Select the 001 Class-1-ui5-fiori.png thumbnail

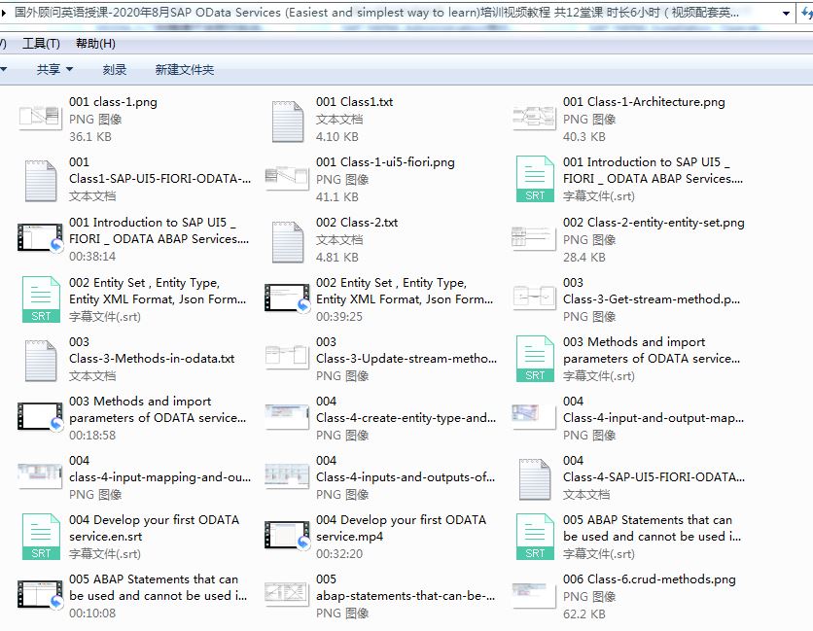pos(287,176)
